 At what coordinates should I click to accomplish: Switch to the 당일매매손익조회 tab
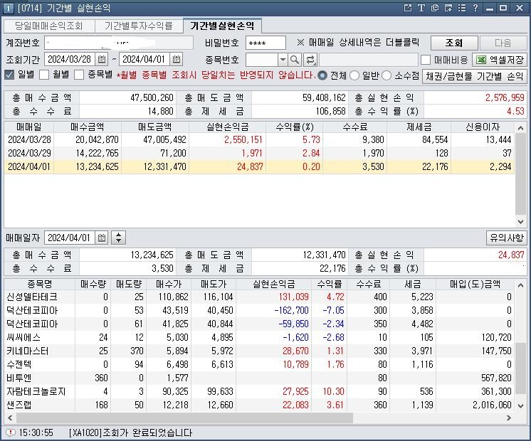tap(48, 26)
